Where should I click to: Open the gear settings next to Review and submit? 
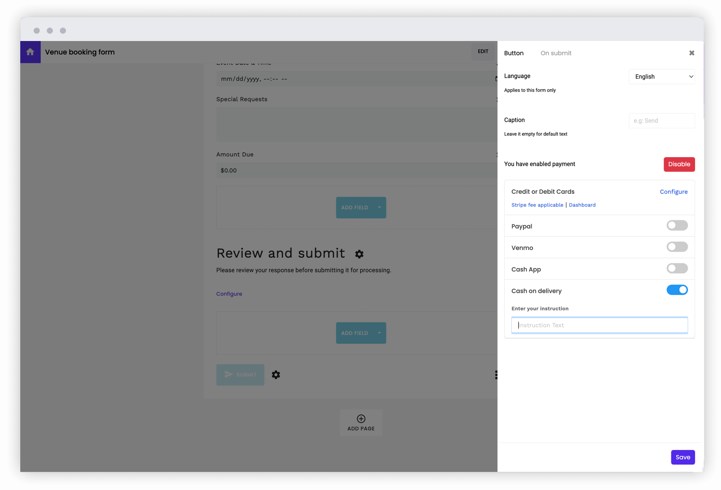point(360,254)
